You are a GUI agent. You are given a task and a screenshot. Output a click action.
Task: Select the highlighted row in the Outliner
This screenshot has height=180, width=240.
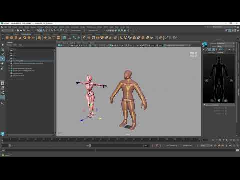(31, 61)
